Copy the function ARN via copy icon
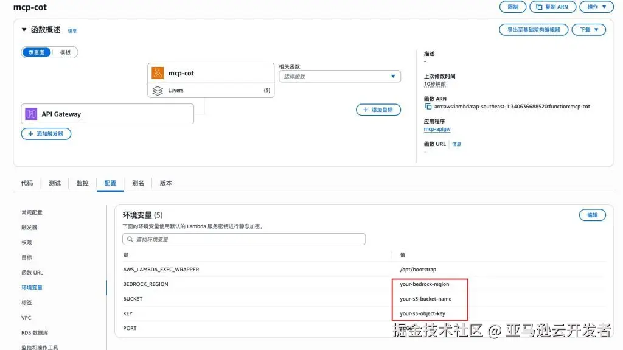This screenshot has width=623, height=350. pos(428,107)
